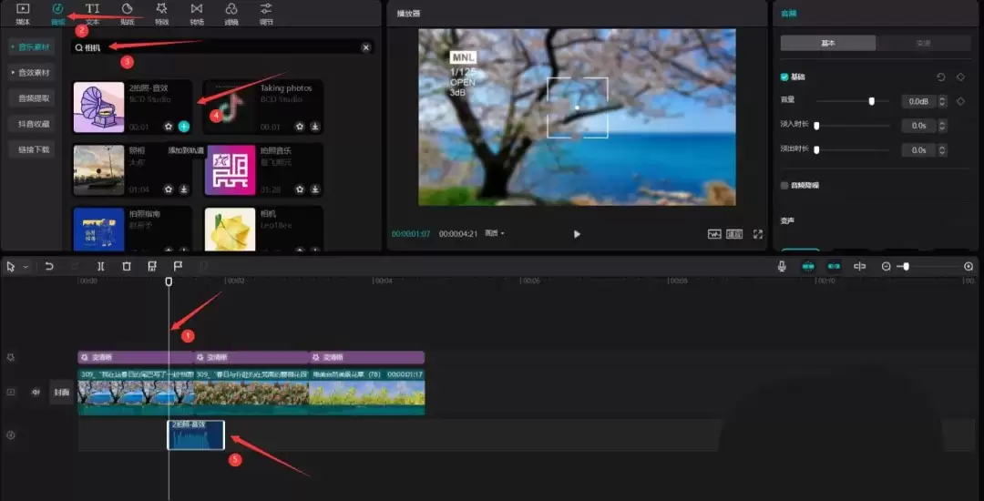Add 拍照-音效 to track with plus icon
This screenshot has width=984, height=501.
click(x=184, y=126)
